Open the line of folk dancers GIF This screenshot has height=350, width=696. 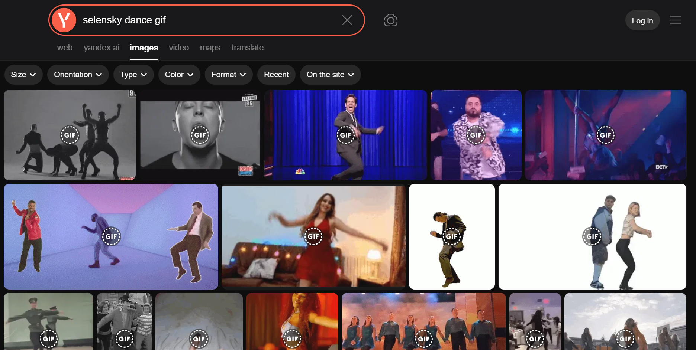tap(424, 321)
